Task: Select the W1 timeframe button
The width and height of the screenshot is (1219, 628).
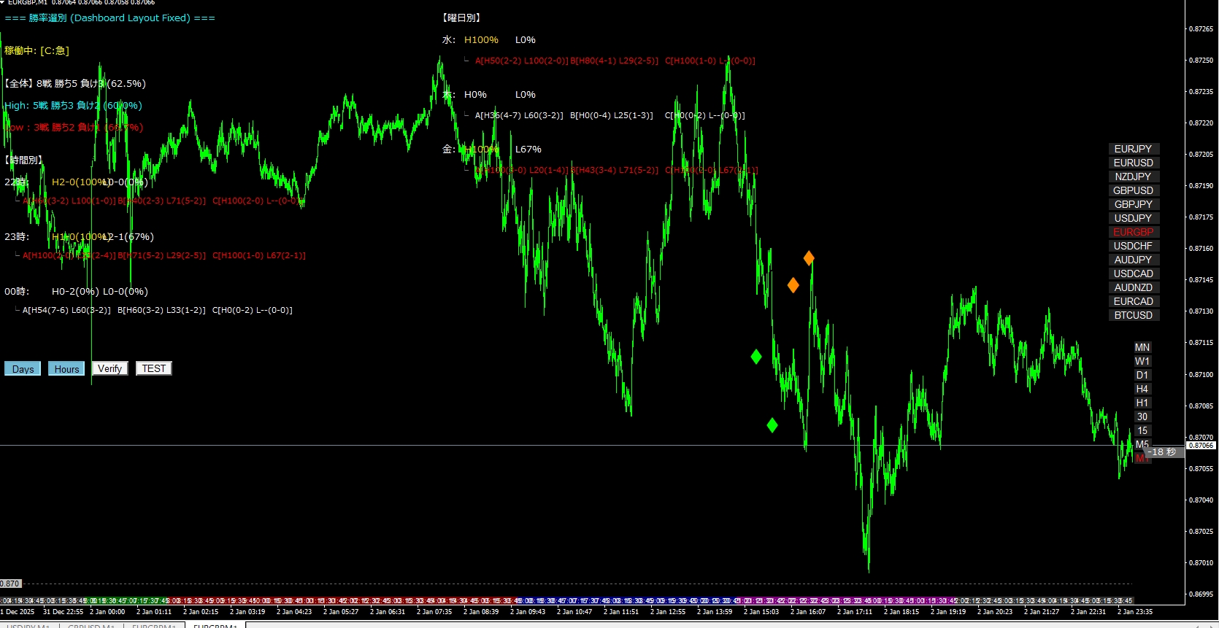Action: [1142, 361]
